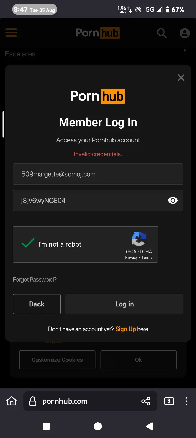This screenshot has height=438, width=196.
Task: Open the Sign Up link
Action: (x=125, y=329)
